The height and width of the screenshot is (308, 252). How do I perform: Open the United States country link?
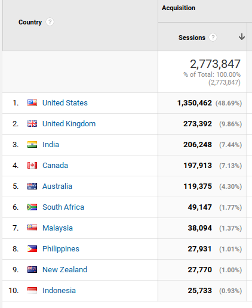point(65,103)
